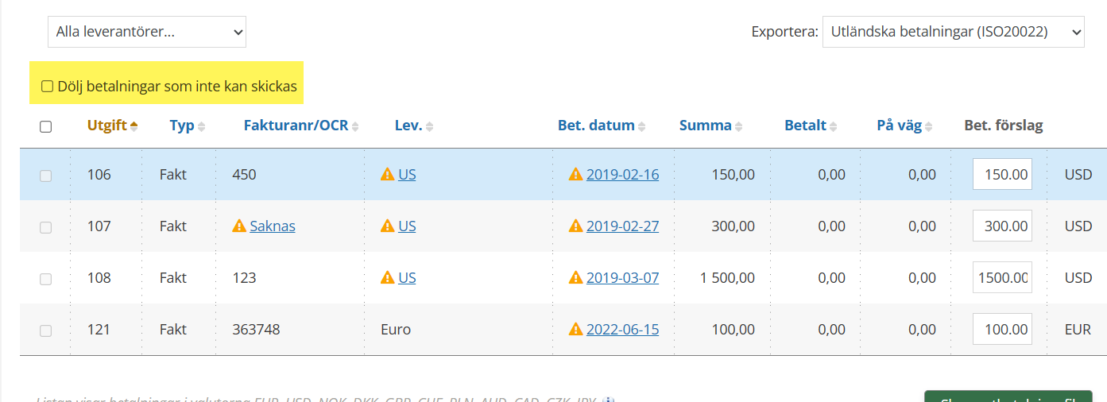The image size is (1107, 402).
Task: Click sort arrow on Utgift column
Action: (134, 126)
